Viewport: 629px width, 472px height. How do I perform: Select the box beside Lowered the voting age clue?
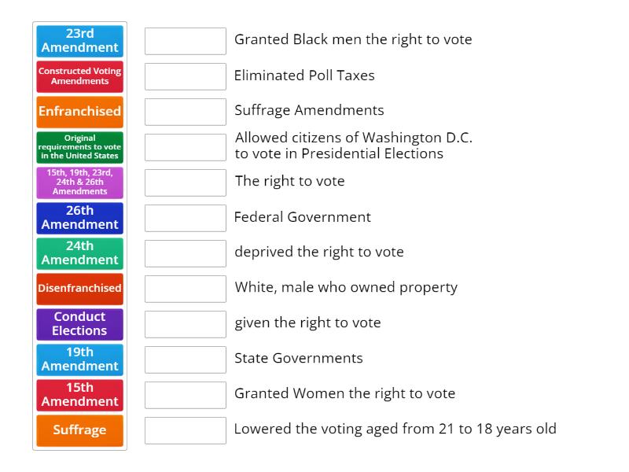(185, 430)
